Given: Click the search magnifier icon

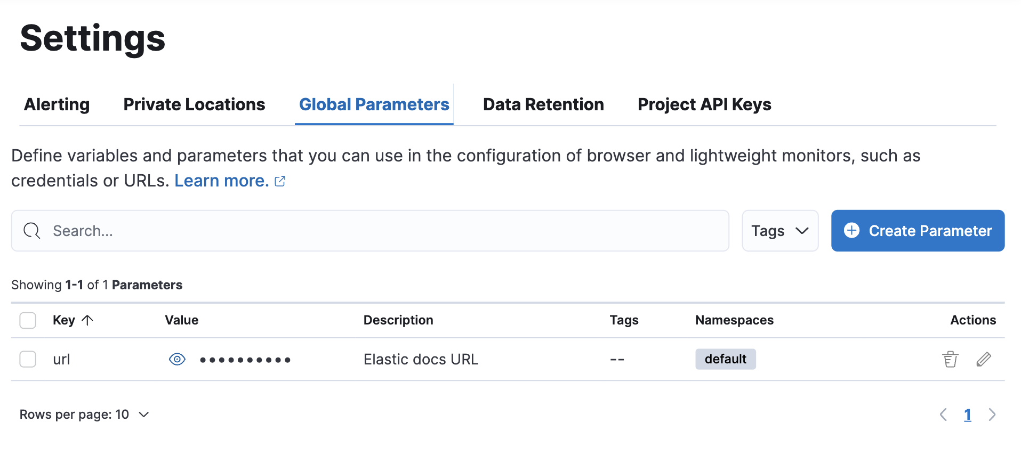Looking at the screenshot, I should tap(32, 231).
